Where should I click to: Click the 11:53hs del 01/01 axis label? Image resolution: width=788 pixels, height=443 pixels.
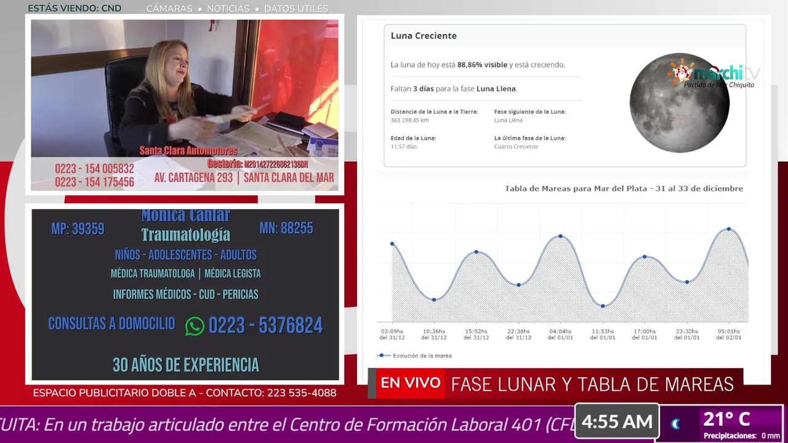[x=603, y=334]
